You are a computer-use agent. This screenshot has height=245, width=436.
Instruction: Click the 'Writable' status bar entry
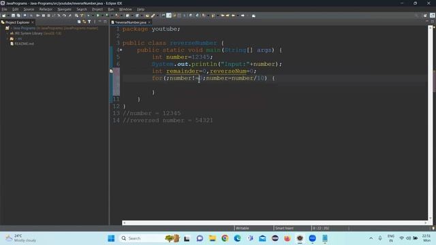pos(243,229)
